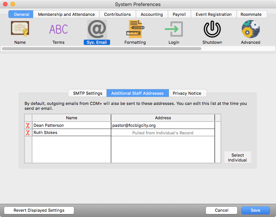Click the horizontal icon strip scrollbar
This screenshot has width=276, height=217.
[101, 48]
